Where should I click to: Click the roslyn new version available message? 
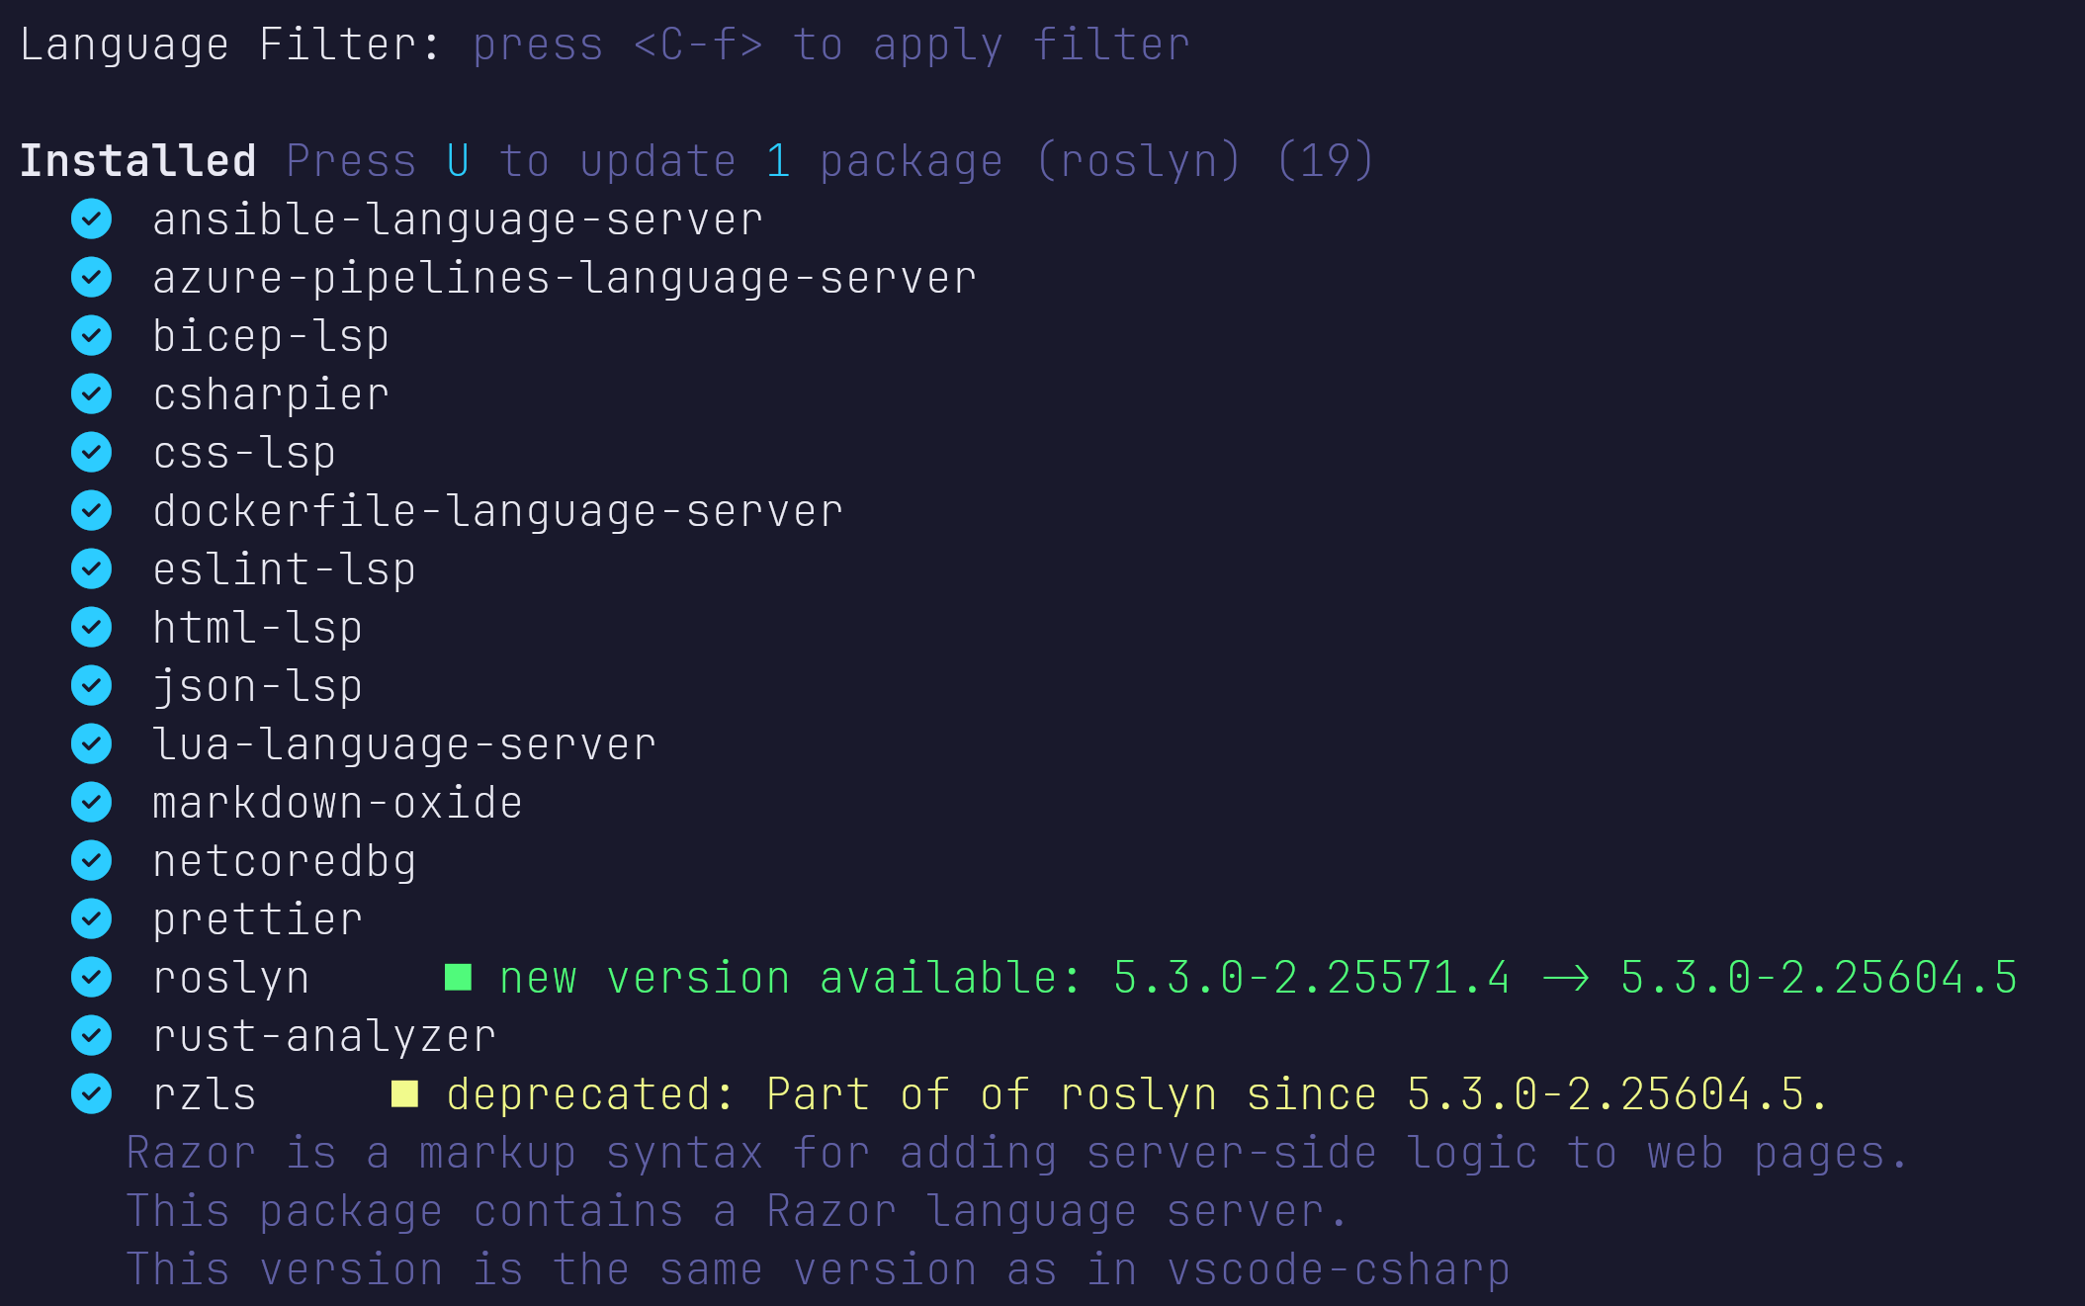coord(1258,978)
